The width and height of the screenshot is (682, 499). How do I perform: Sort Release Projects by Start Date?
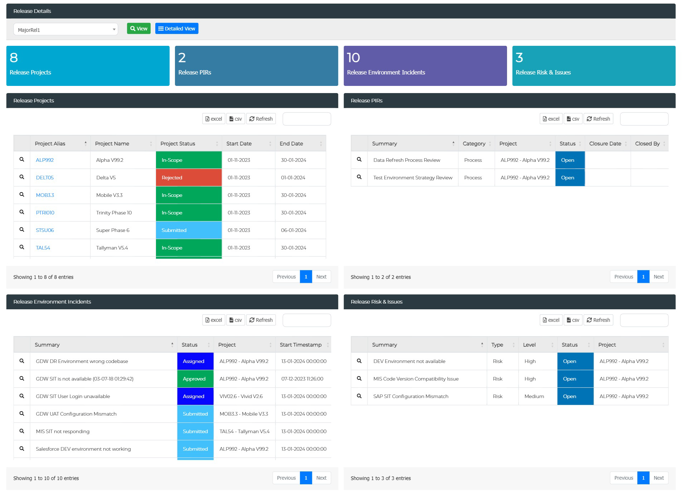[x=249, y=144]
